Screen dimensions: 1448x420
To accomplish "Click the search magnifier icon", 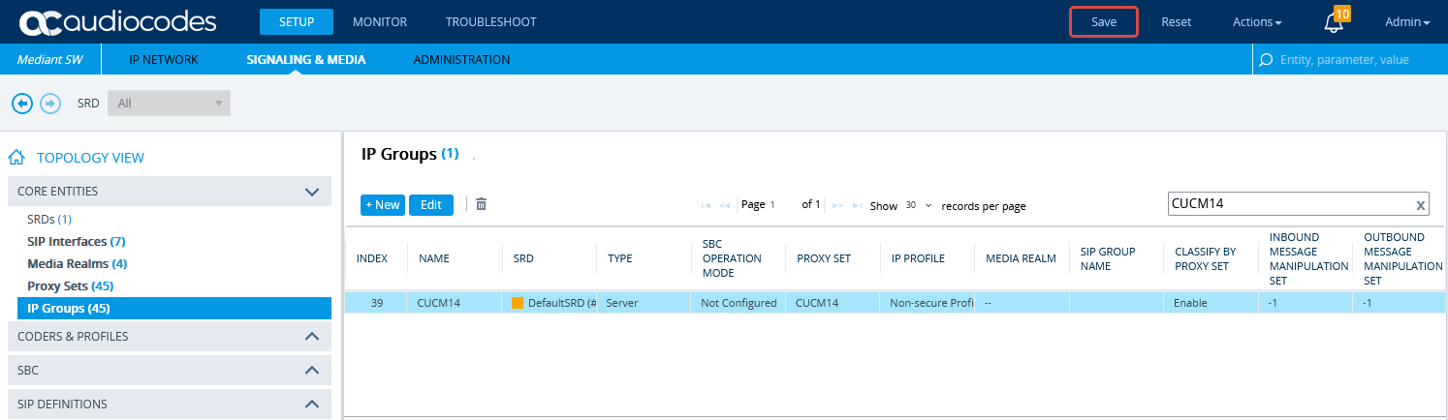I will point(1265,60).
